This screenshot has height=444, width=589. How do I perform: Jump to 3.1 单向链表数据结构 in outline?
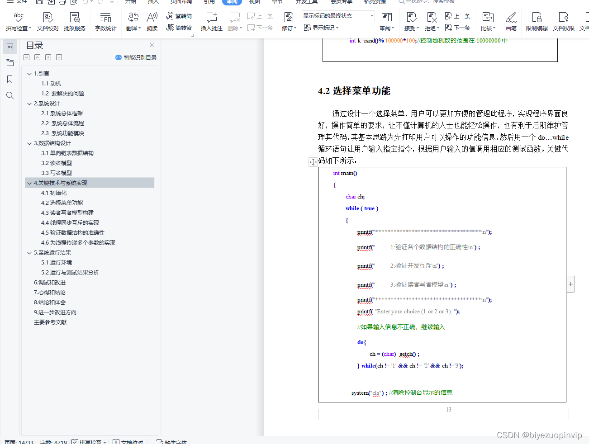pyautogui.click(x=67, y=153)
